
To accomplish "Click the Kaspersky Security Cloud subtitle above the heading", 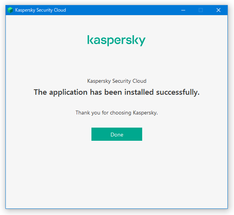I will coord(117,81).
